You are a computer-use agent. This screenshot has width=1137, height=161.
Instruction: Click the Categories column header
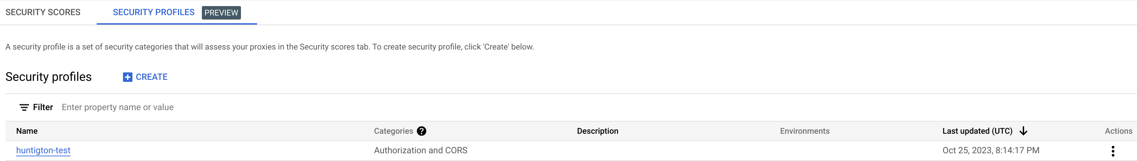click(393, 131)
